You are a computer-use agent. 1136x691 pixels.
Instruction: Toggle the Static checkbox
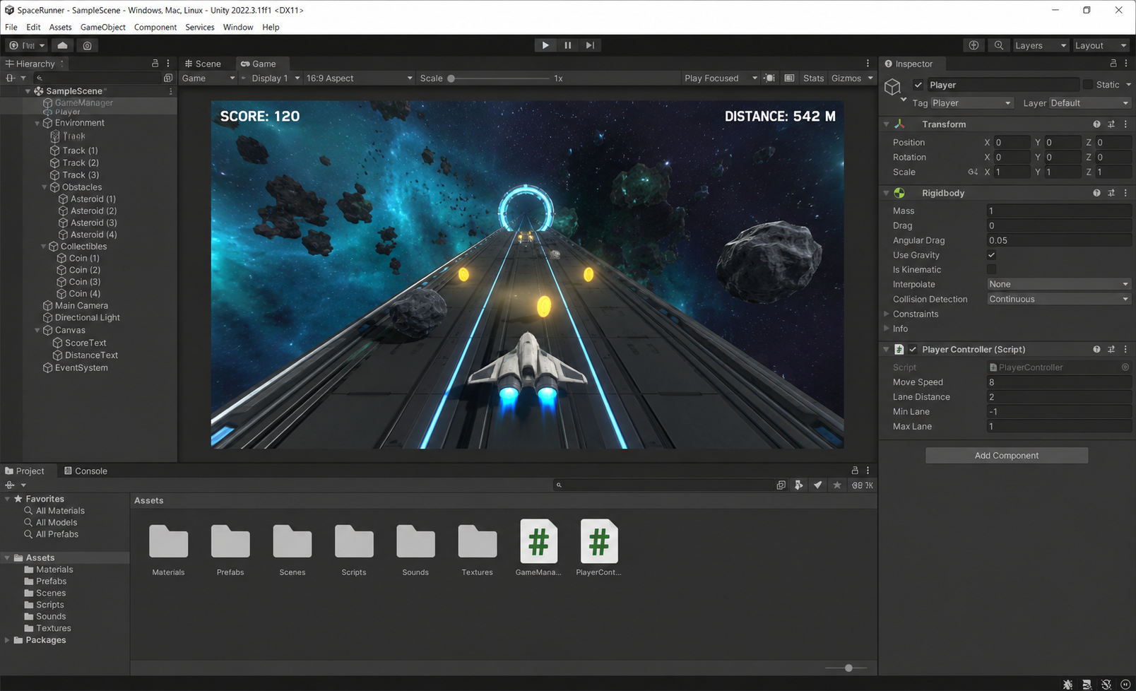point(1088,85)
